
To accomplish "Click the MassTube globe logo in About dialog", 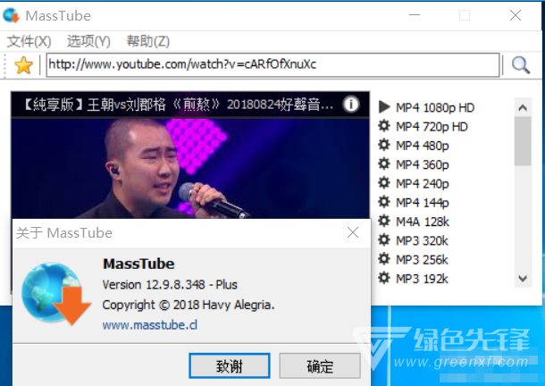I will 56,294.
